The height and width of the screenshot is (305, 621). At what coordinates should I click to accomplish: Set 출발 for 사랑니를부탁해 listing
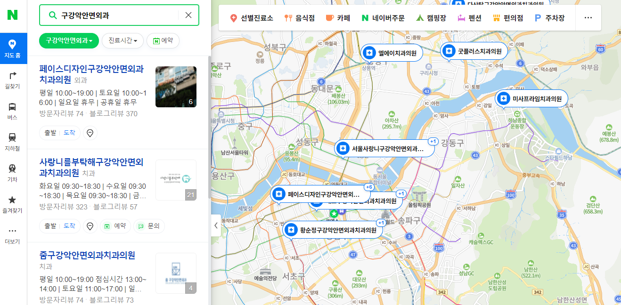point(50,226)
